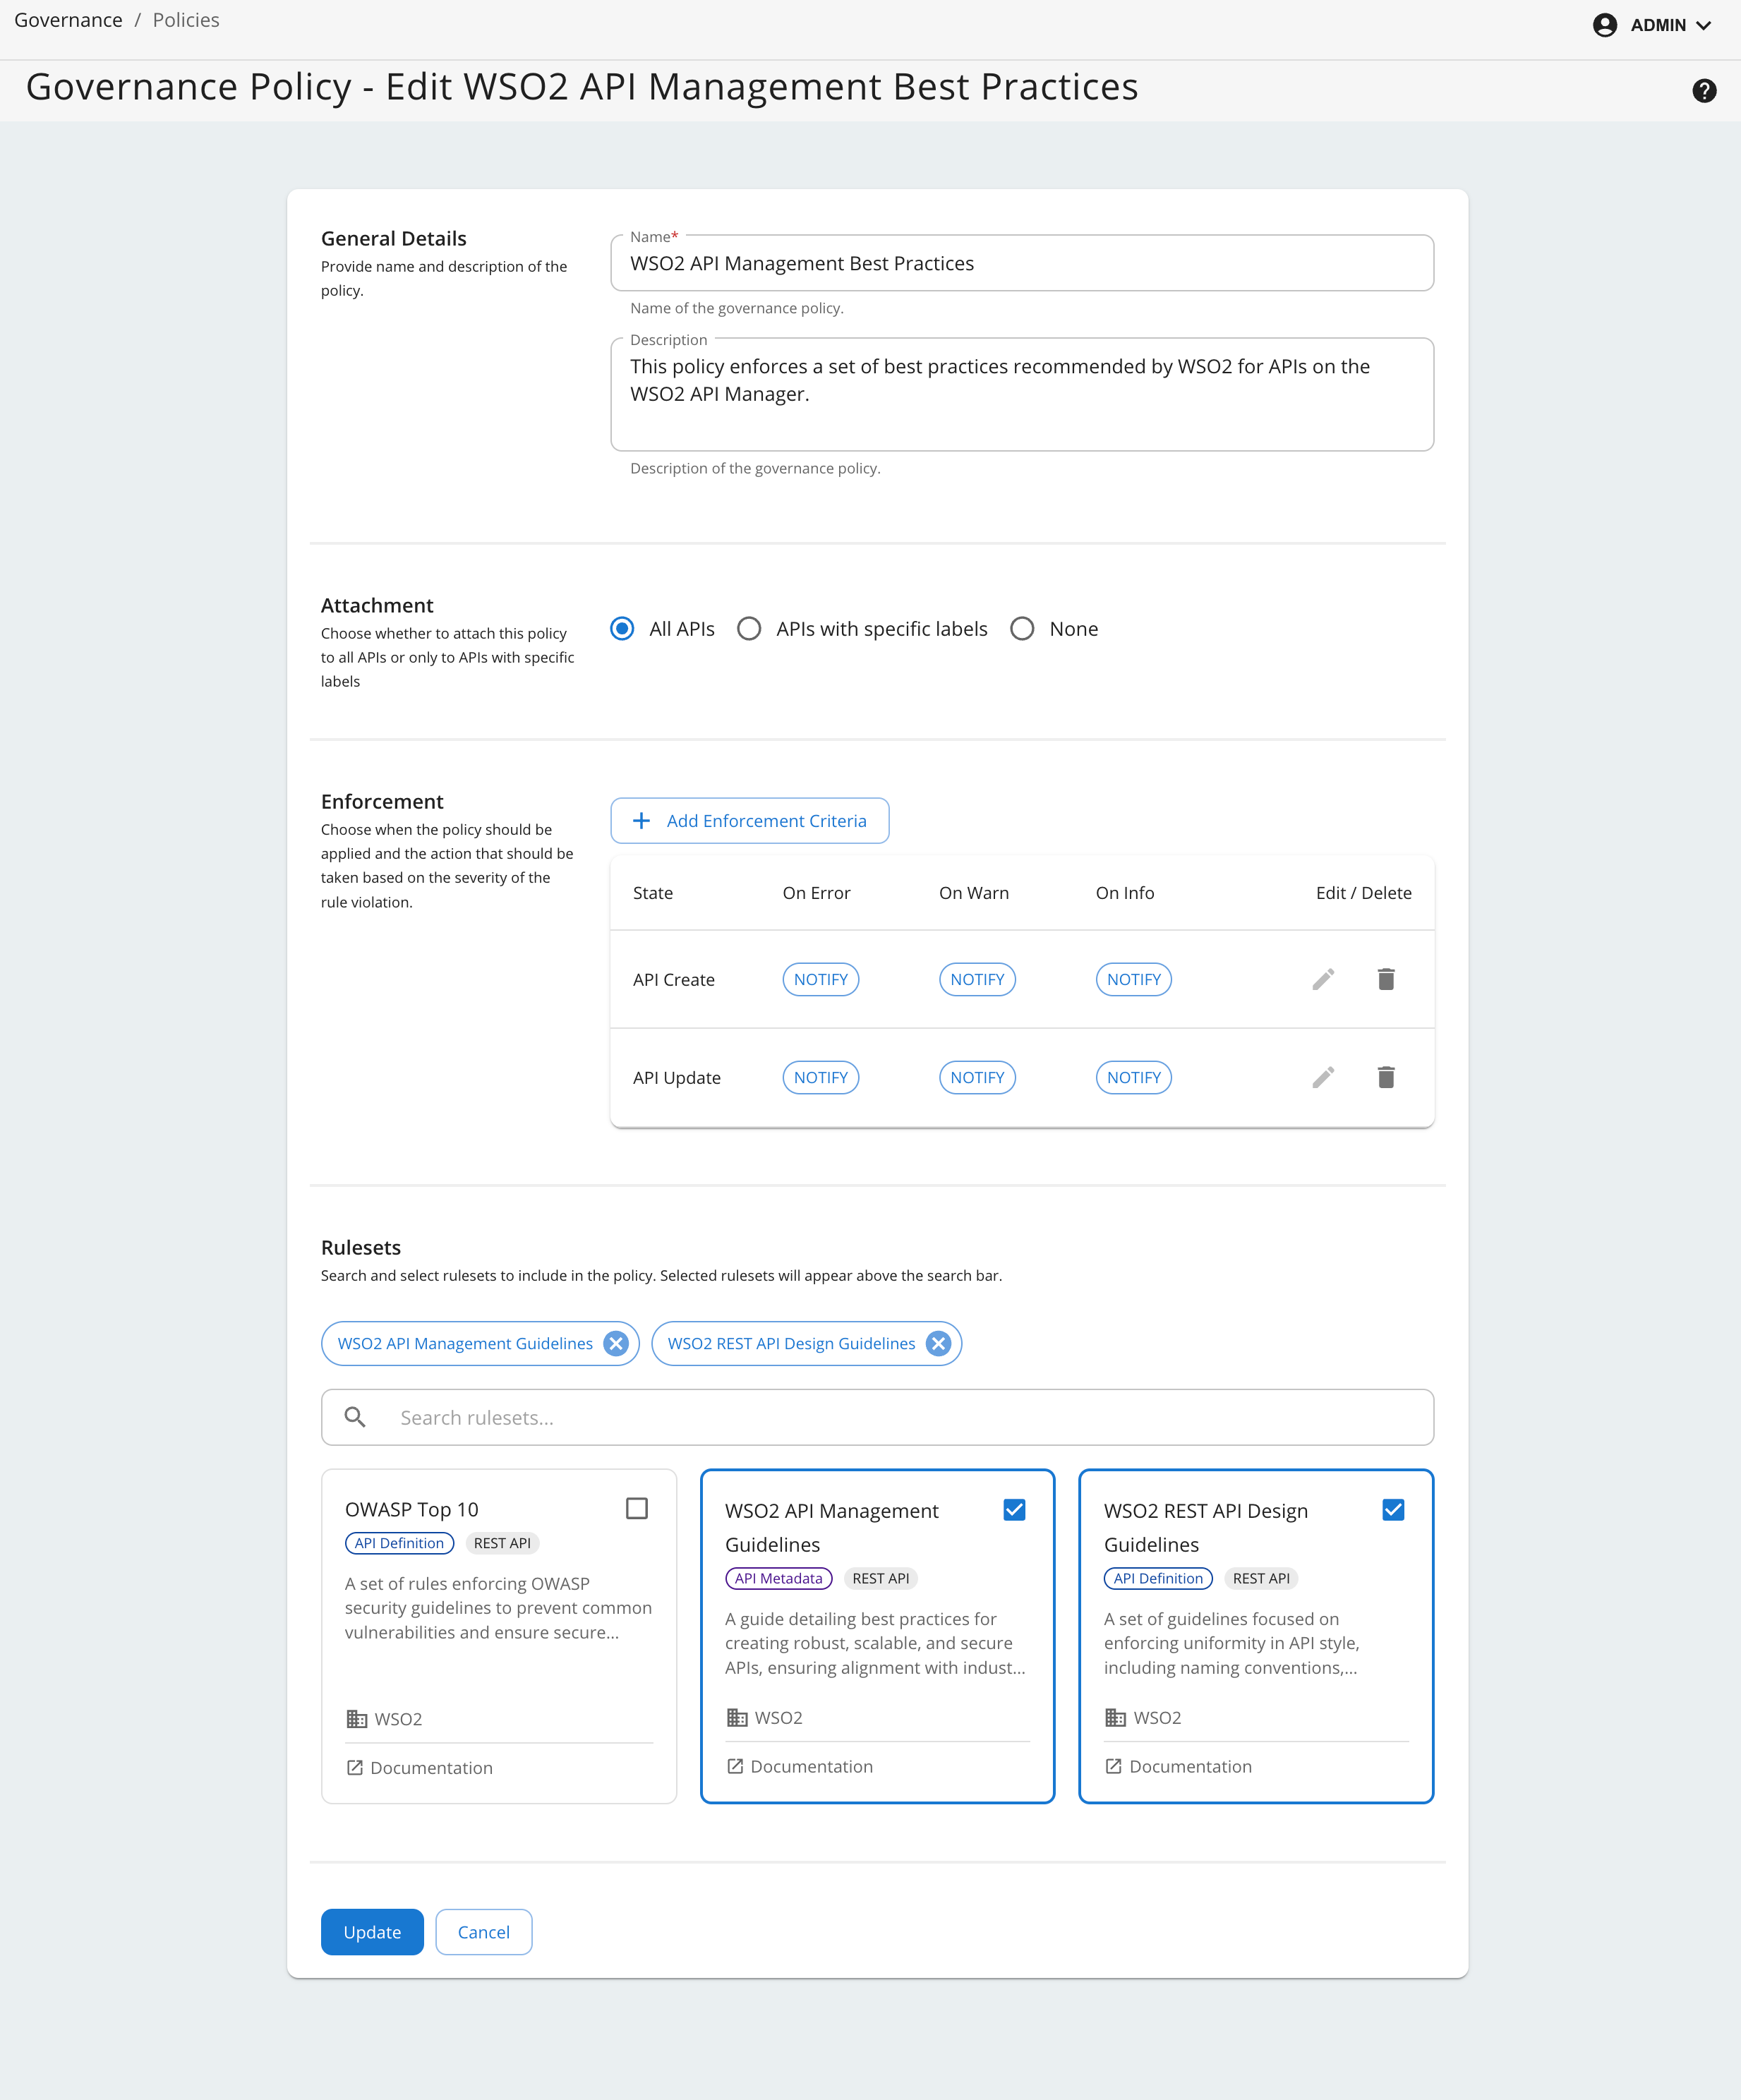Choose APIs with specific labels option

click(x=749, y=629)
